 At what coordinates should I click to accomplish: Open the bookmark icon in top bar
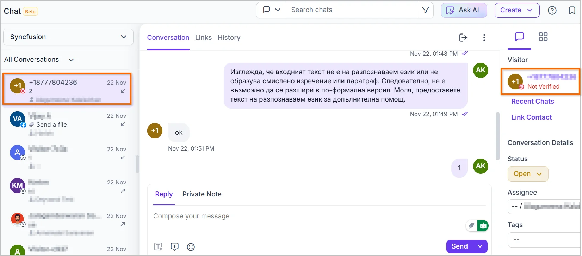coord(572,11)
